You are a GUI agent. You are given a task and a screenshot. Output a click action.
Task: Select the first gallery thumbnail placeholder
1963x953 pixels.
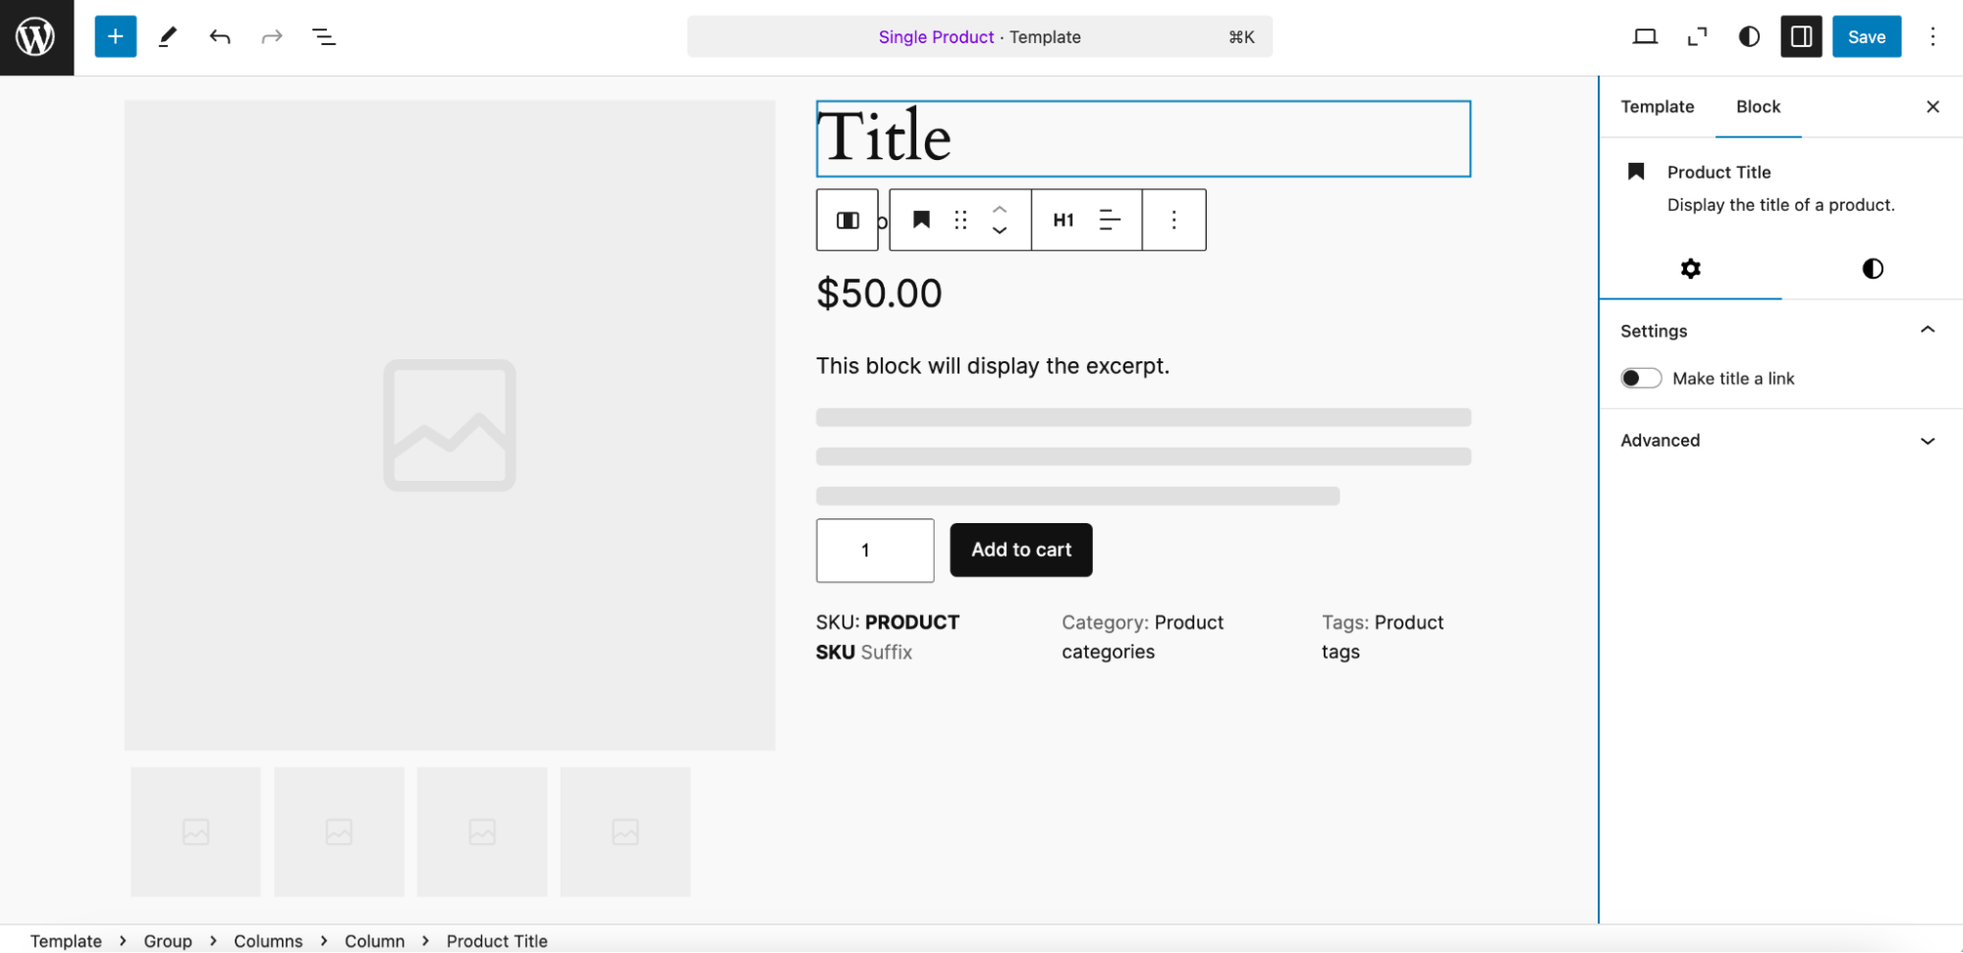tap(196, 832)
